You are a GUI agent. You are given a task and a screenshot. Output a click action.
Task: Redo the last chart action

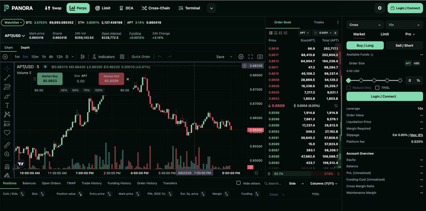coord(169,57)
